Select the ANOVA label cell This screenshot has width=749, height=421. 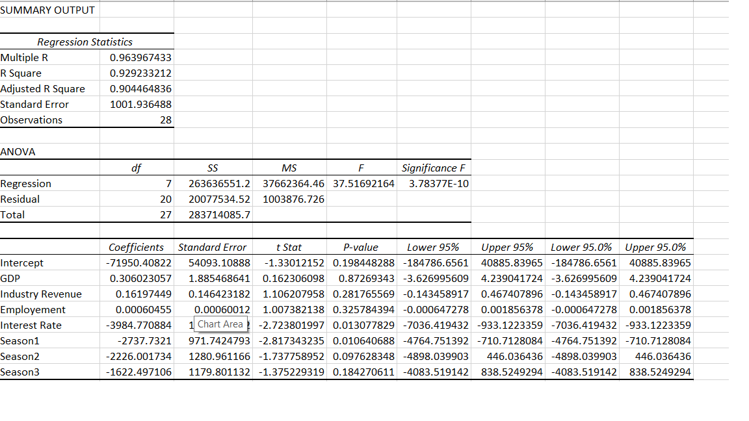pos(49,151)
